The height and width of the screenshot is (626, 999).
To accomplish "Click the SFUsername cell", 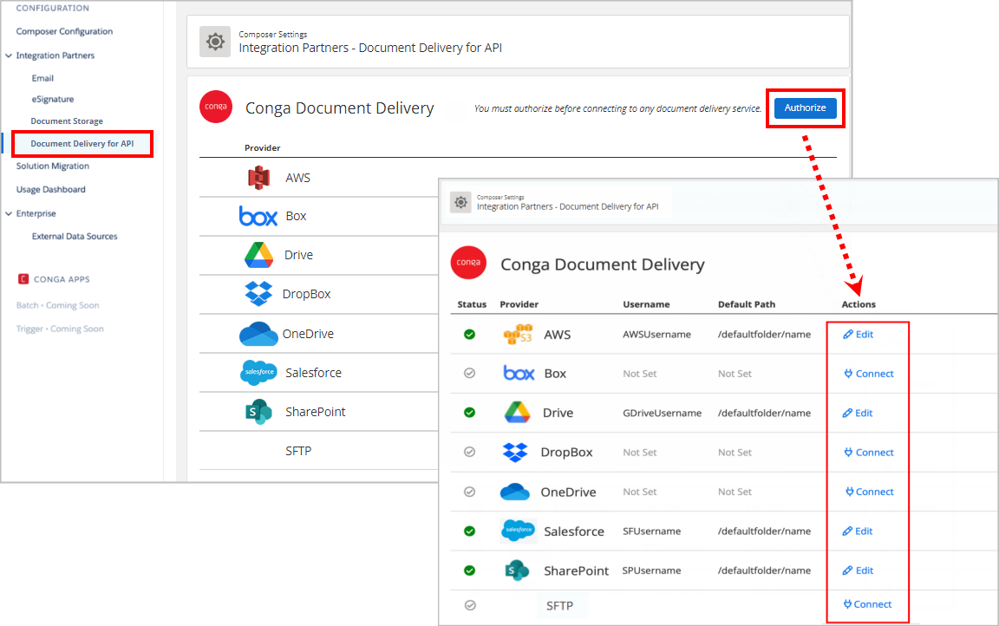I will (652, 531).
